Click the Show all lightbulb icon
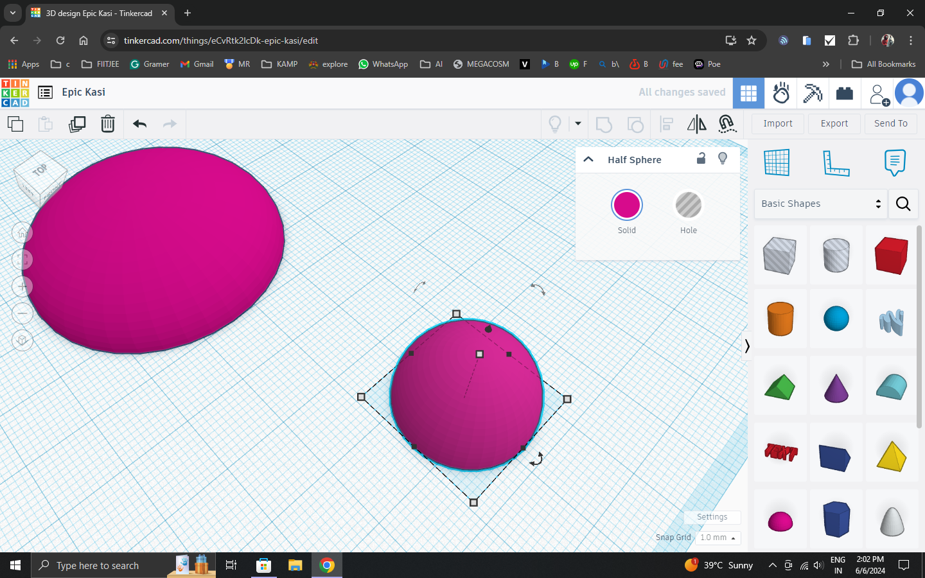The width and height of the screenshot is (925, 578). (x=555, y=124)
